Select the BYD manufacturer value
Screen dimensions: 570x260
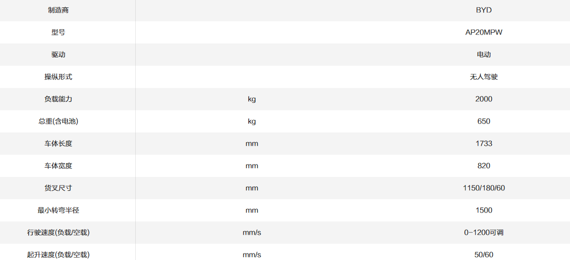point(483,10)
